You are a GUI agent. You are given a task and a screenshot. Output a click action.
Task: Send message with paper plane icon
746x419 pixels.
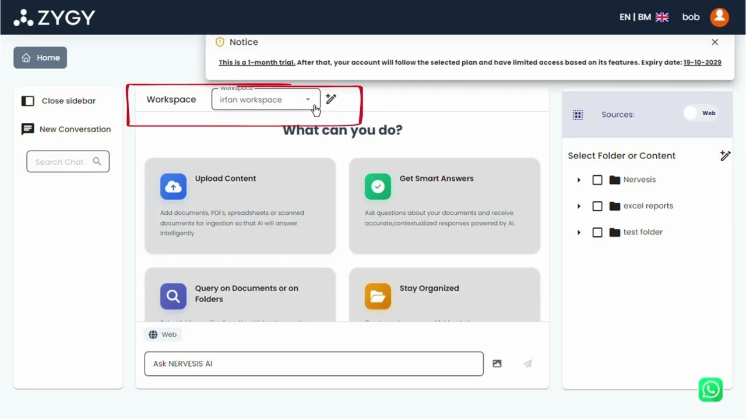click(x=527, y=364)
